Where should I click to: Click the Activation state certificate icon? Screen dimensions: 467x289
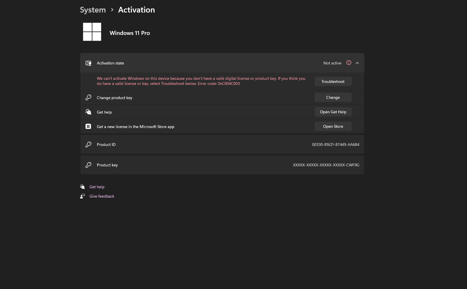click(x=88, y=63)
